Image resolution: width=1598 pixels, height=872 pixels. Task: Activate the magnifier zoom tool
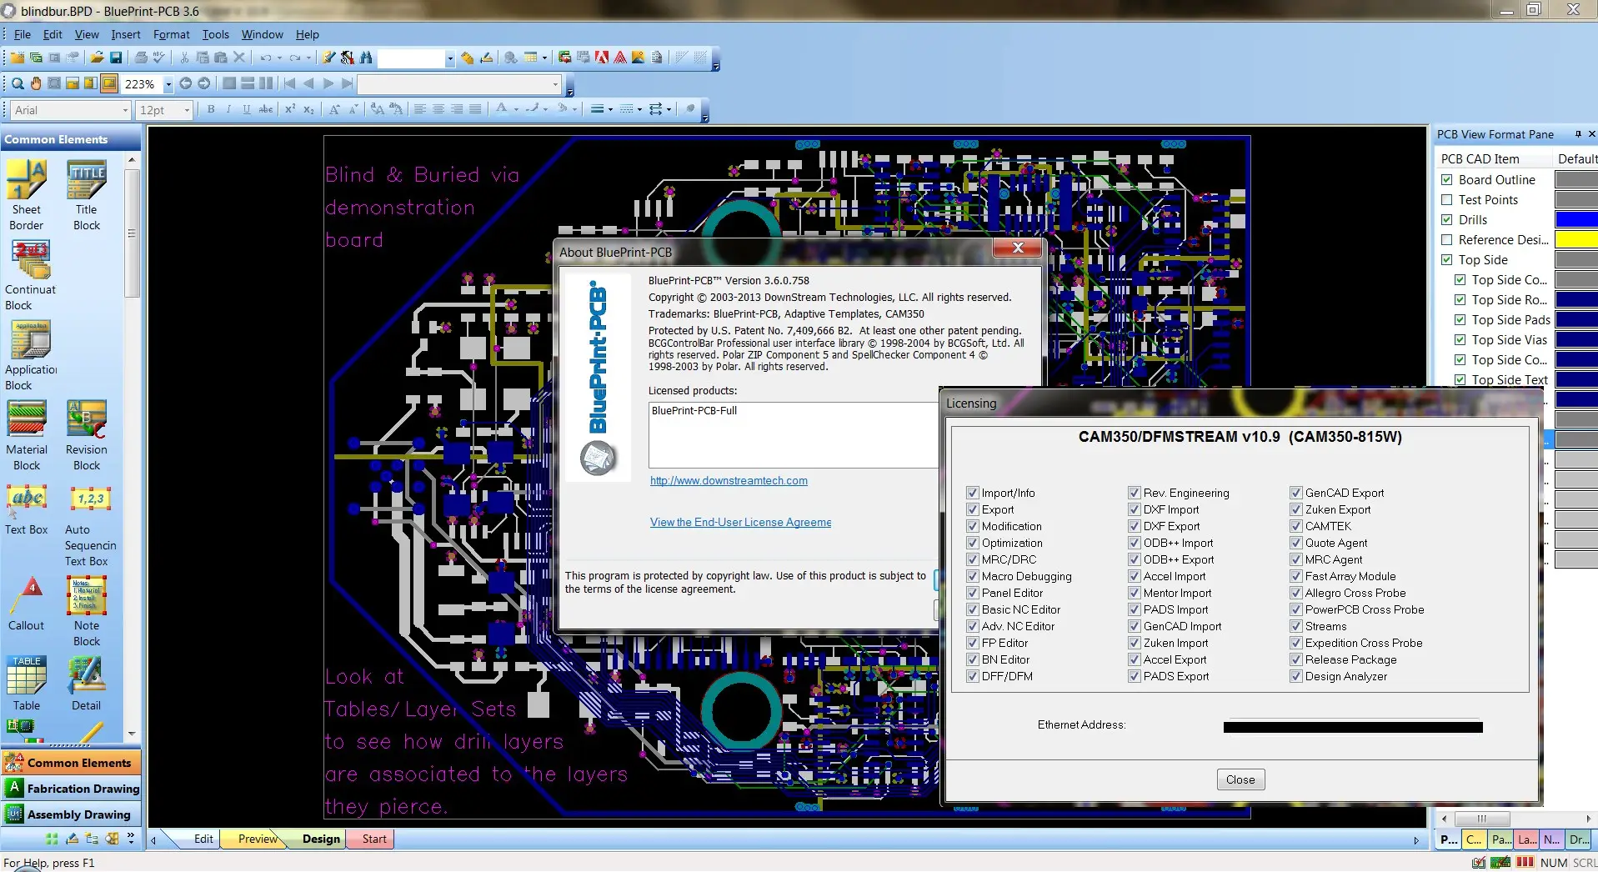pos(18,83)
